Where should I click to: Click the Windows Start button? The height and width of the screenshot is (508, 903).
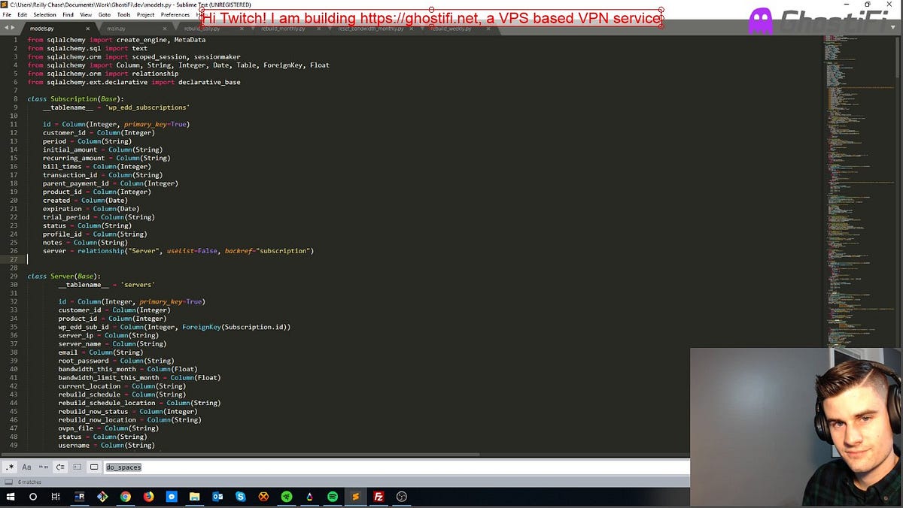[10, 497]
